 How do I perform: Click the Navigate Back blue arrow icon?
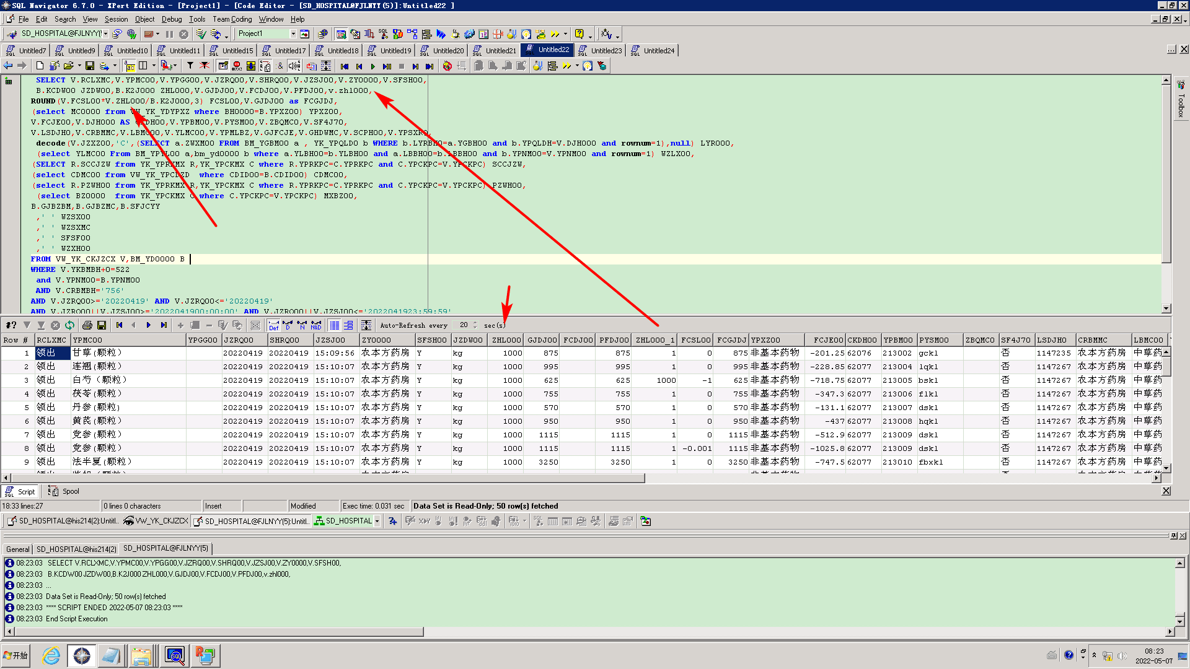coord(8,66)
